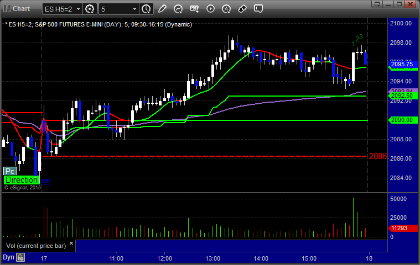Viewport: 420px width, 265px height.
Task: Open the alerts 'A' circle menu
Action: [x=226, y=9]
